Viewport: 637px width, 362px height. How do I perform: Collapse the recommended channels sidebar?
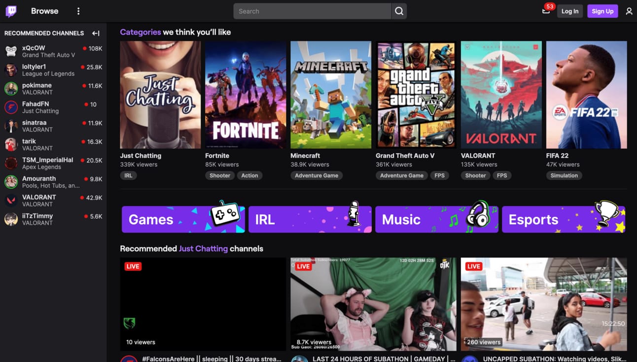[96, 33]
